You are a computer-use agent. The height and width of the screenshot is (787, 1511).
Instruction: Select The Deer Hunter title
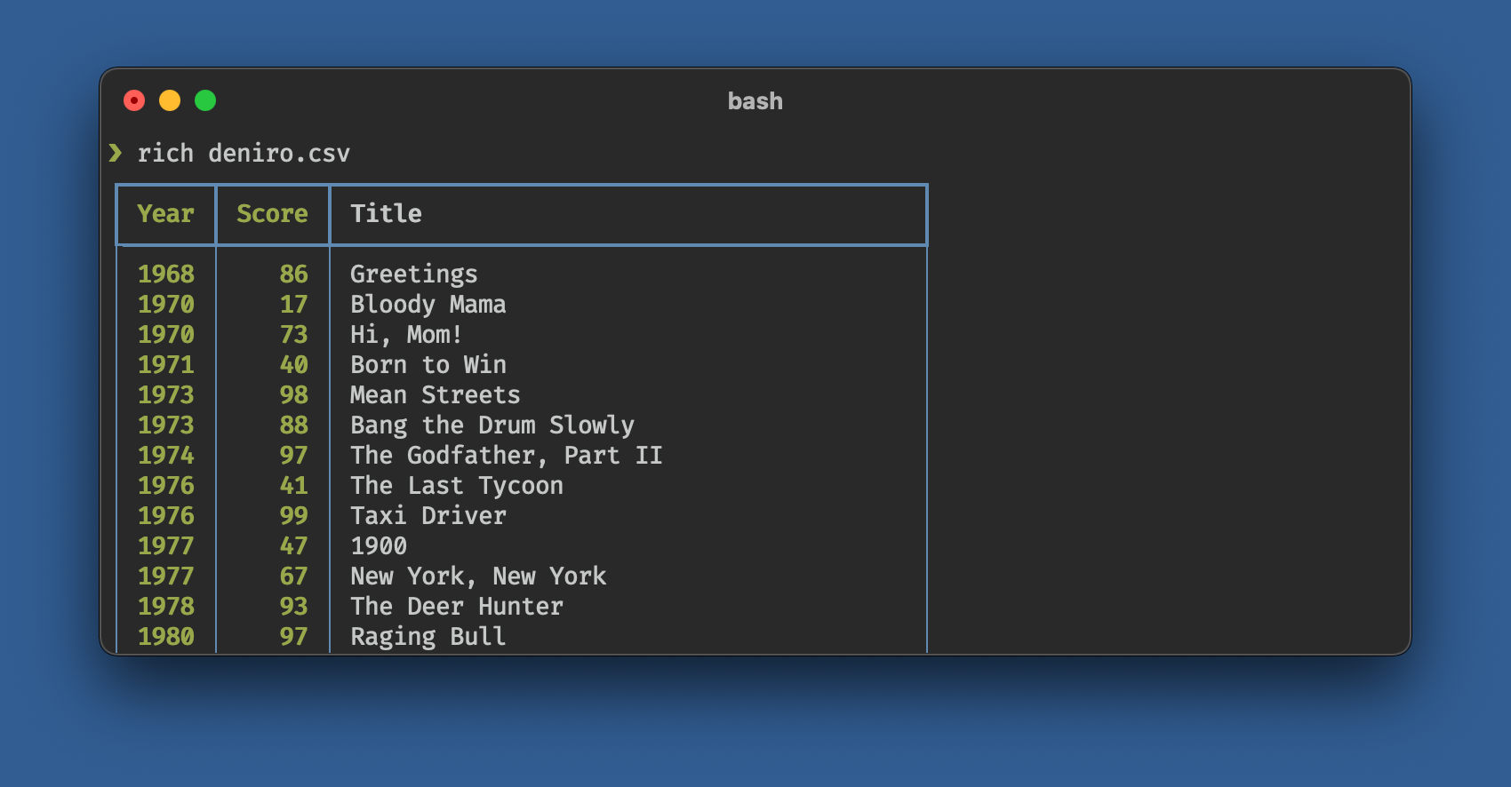click(x=457, y=607)
